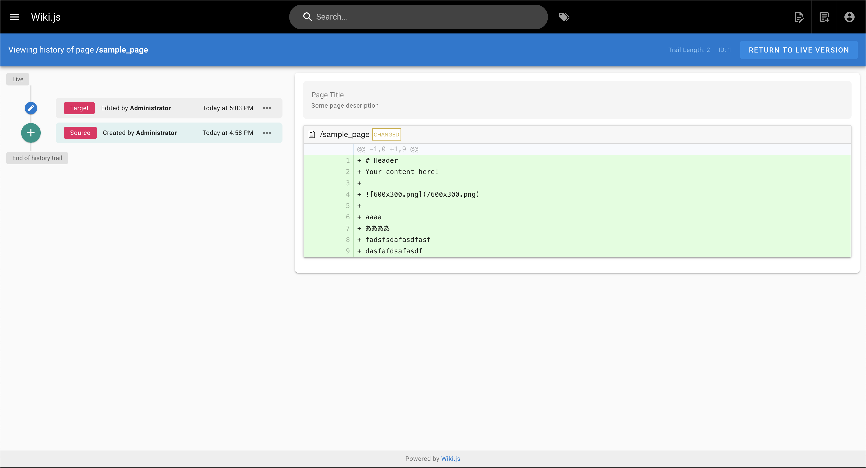The image size is (866, 468).
Task: Focus the Search input field
Action: [x=427, y=17]
